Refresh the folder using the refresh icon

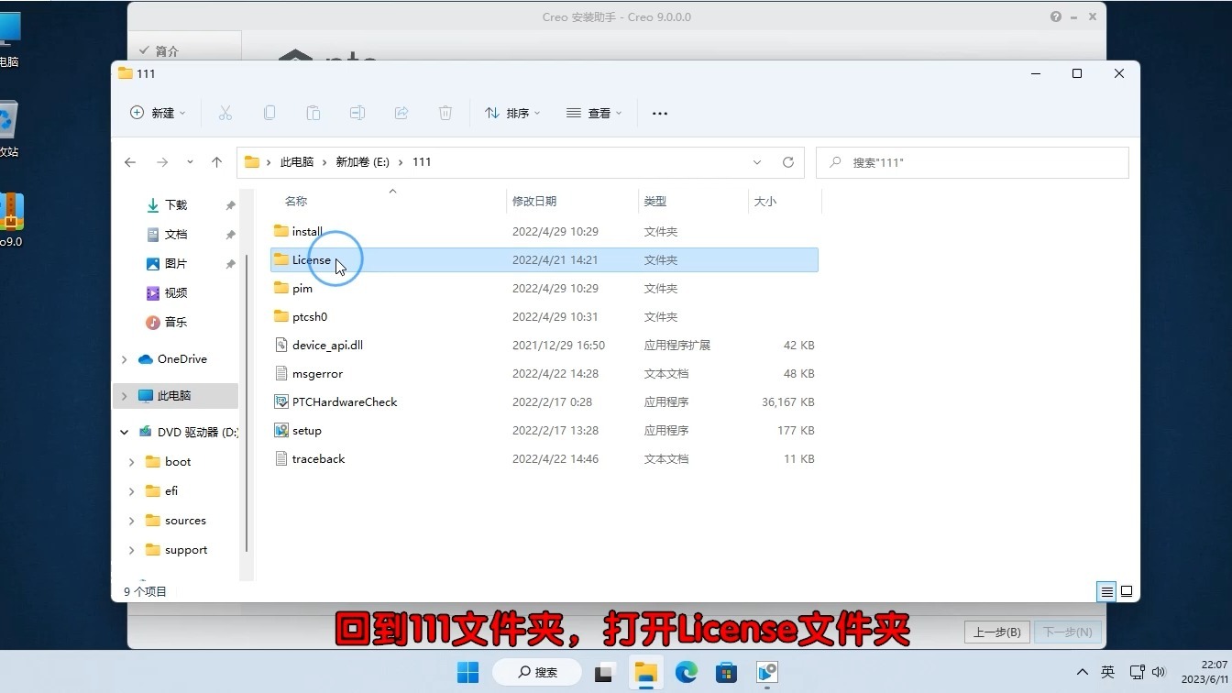(x=788, y=161)
